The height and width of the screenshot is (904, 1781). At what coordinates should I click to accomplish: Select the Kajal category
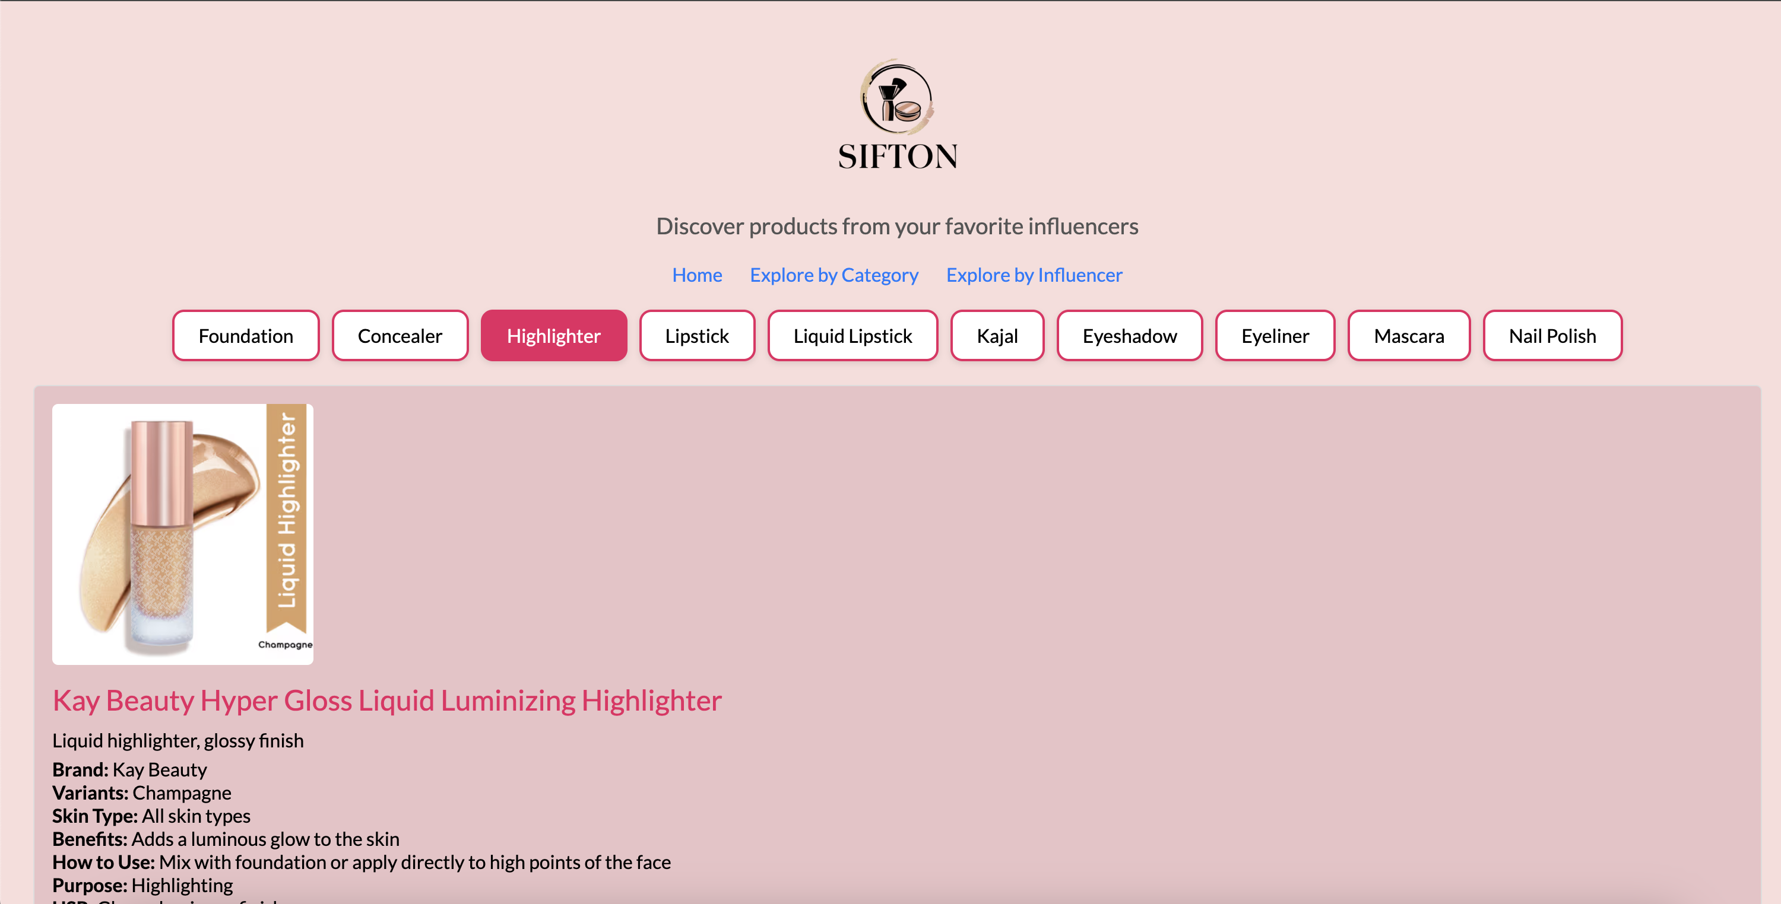[x=997, y=336]
